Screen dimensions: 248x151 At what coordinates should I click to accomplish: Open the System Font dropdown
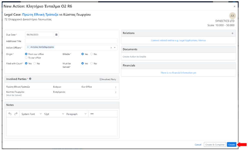[x=31, y=114]
